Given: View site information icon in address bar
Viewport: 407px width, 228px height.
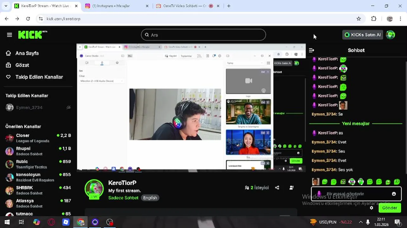Looking at the screenshot, I should (41, 19).
